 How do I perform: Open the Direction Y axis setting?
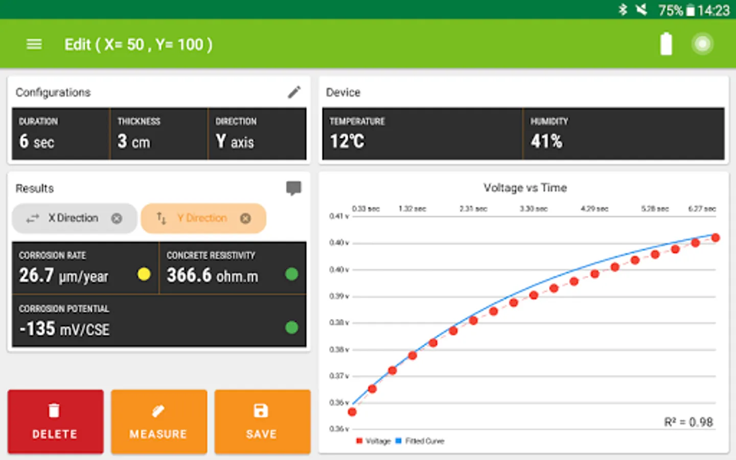tap(258, 134)
